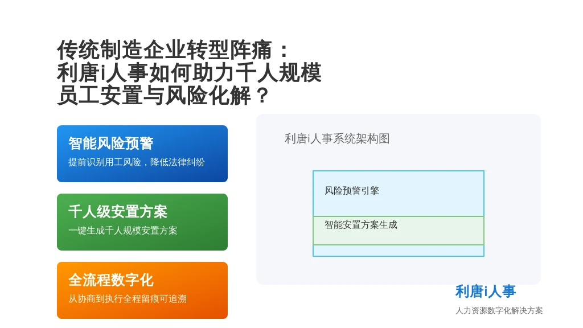The image size is (583, 328).
Task: Click the 利唐i人事系统架构图 caption
Action: point(337,139)
